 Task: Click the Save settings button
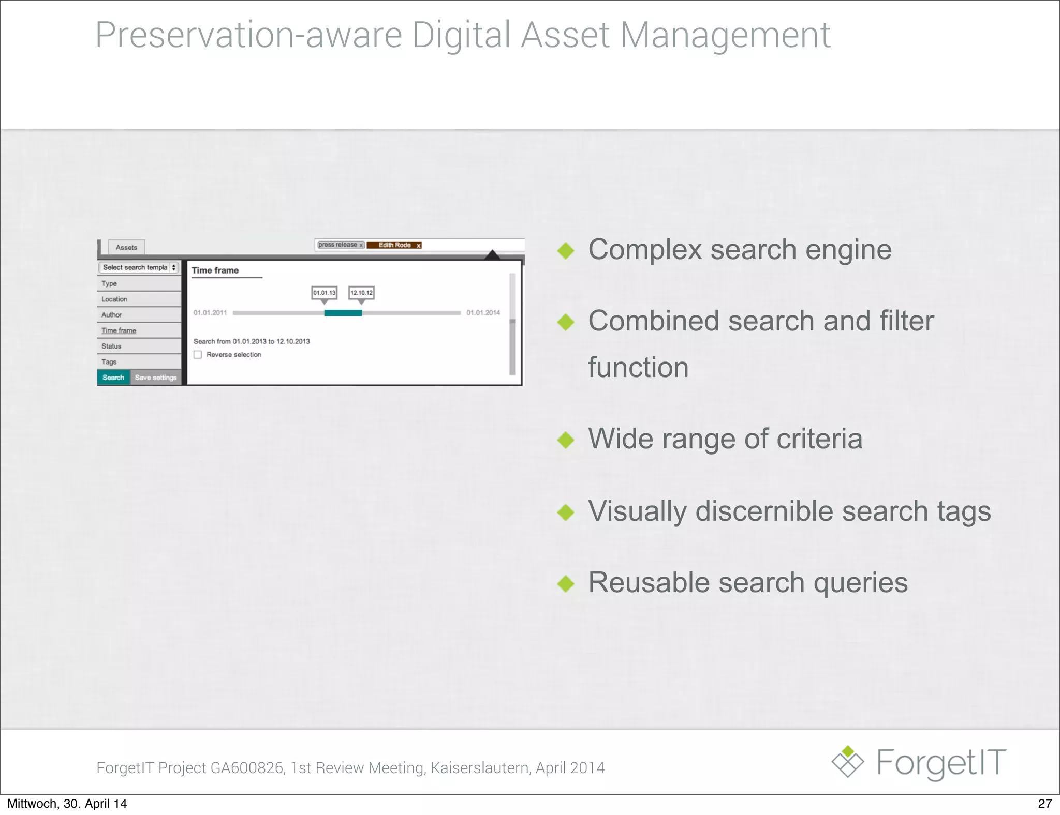click(156, 378)
